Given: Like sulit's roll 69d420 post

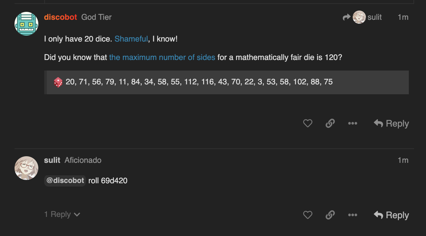Looking at the screenshot, I should coord(307,215).
